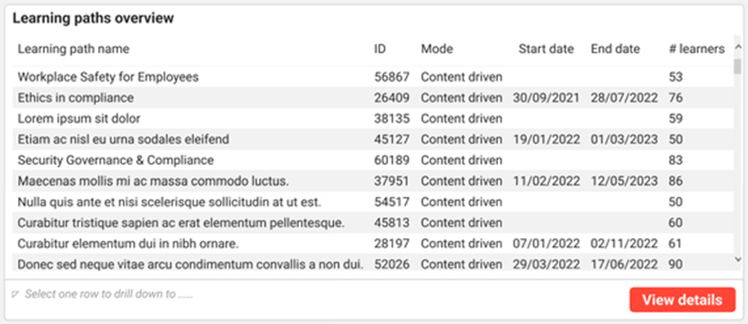The image size is (748, 324).
Task: Click the # learners column header
Action: 696,49
